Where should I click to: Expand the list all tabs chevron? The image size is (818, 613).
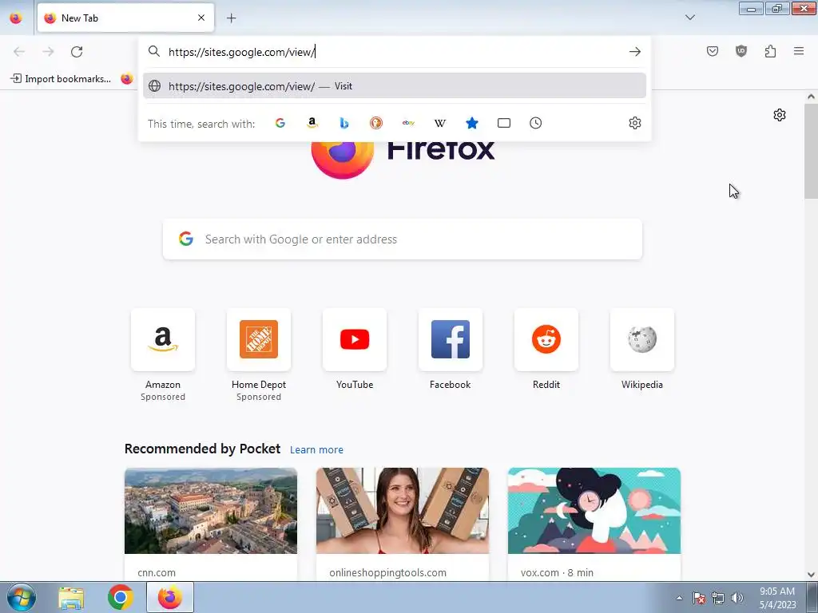point(689,18)
